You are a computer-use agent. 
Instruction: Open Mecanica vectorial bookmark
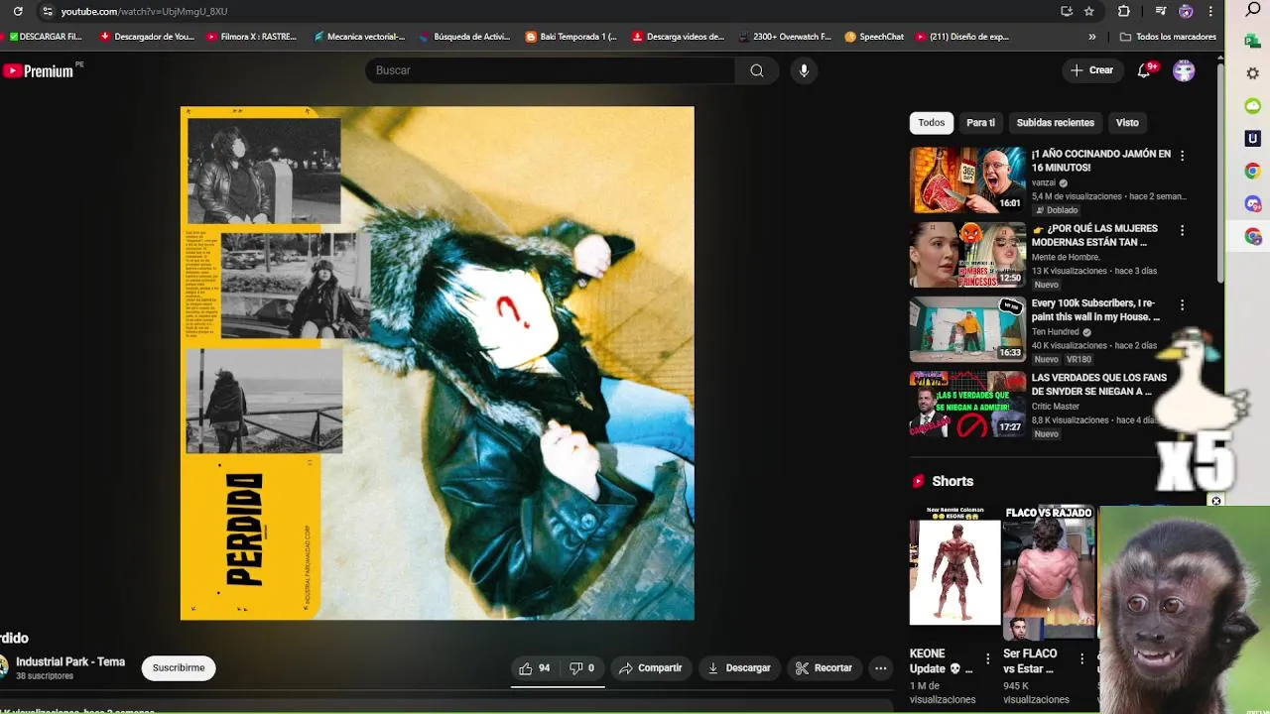click(x=359, y=37)
